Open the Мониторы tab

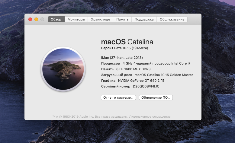pos(76,20)
